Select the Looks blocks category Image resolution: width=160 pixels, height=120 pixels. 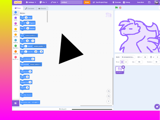(16, 19)
